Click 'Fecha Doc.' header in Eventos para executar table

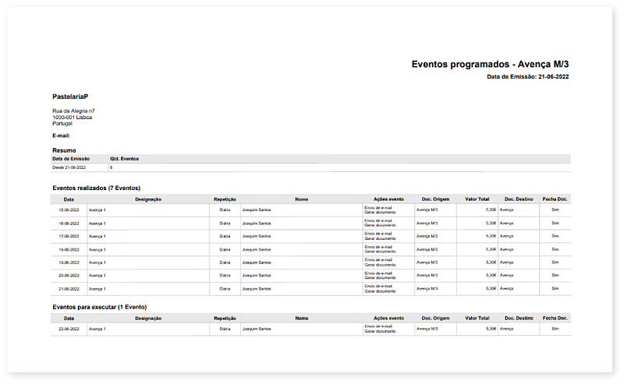pyautogui.click(x=555, y=318)
